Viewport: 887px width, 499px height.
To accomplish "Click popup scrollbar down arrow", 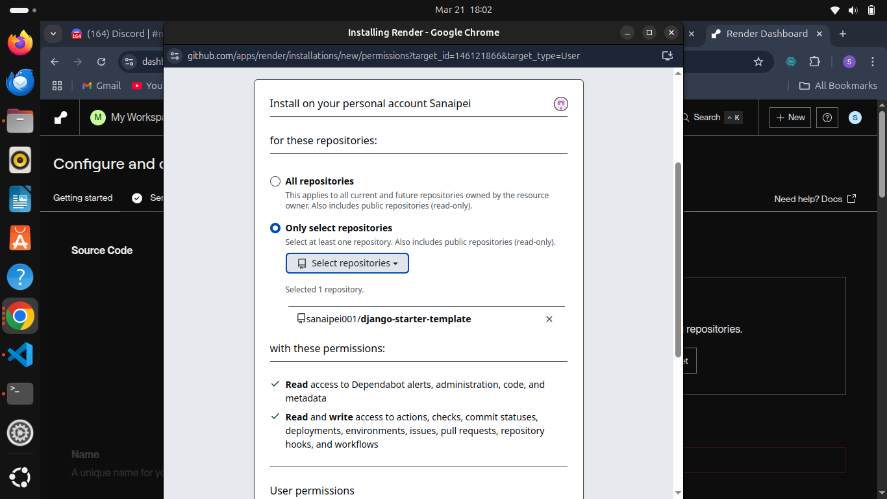I will (x=679, y=493).
